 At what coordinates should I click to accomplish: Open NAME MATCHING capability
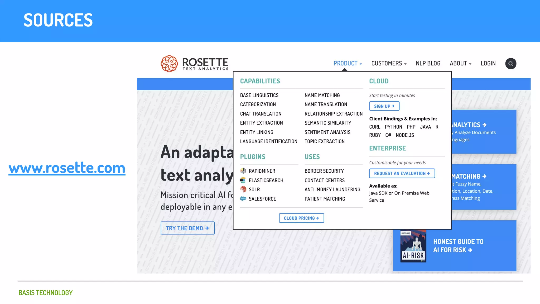(322, 95)
